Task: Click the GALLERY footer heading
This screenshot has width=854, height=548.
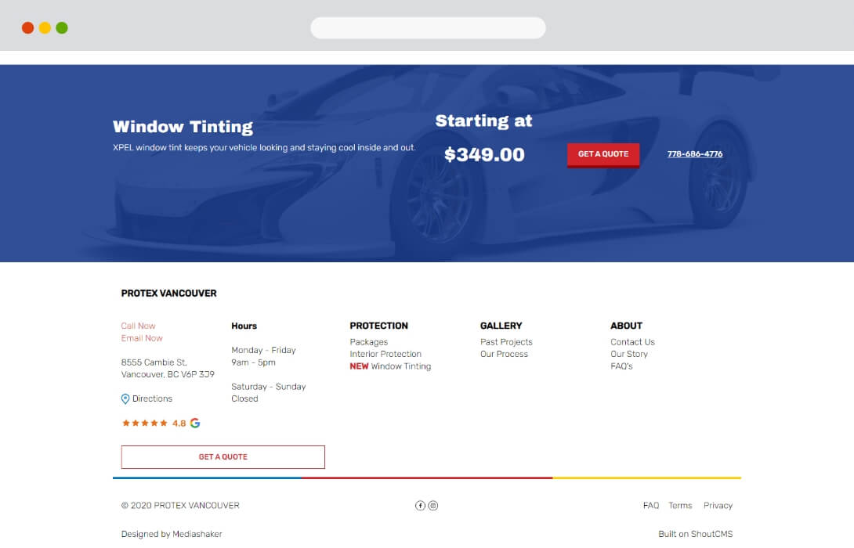Action: (x=501, y=326)
